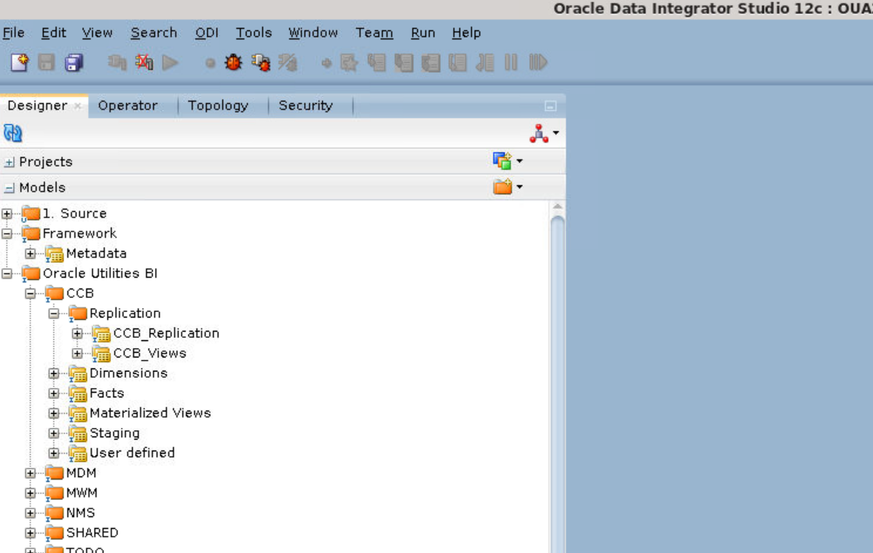Collapse the Oracle Utilities BI node

pos(7,274)
